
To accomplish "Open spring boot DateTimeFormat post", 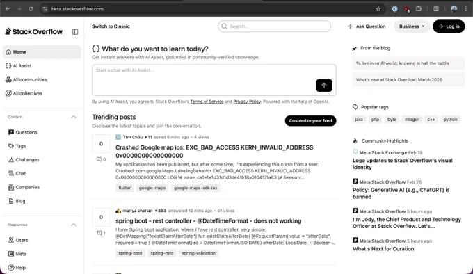I will click(x=209, y=221).
